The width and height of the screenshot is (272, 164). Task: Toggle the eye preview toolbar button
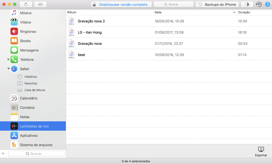[x=41, y=4]
